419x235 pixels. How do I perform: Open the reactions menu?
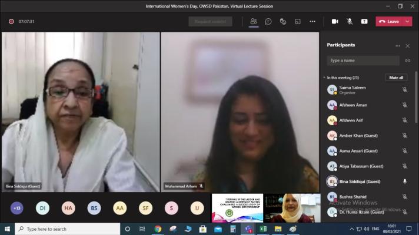tap(282, 21)
